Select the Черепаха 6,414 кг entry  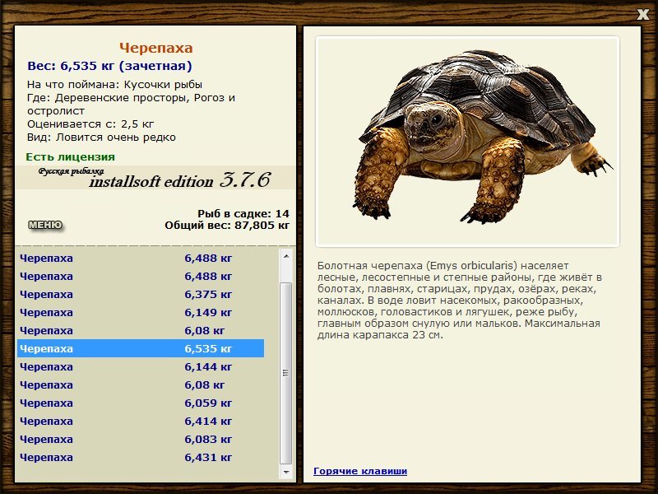pyautogui.click(x=141, y=421)
